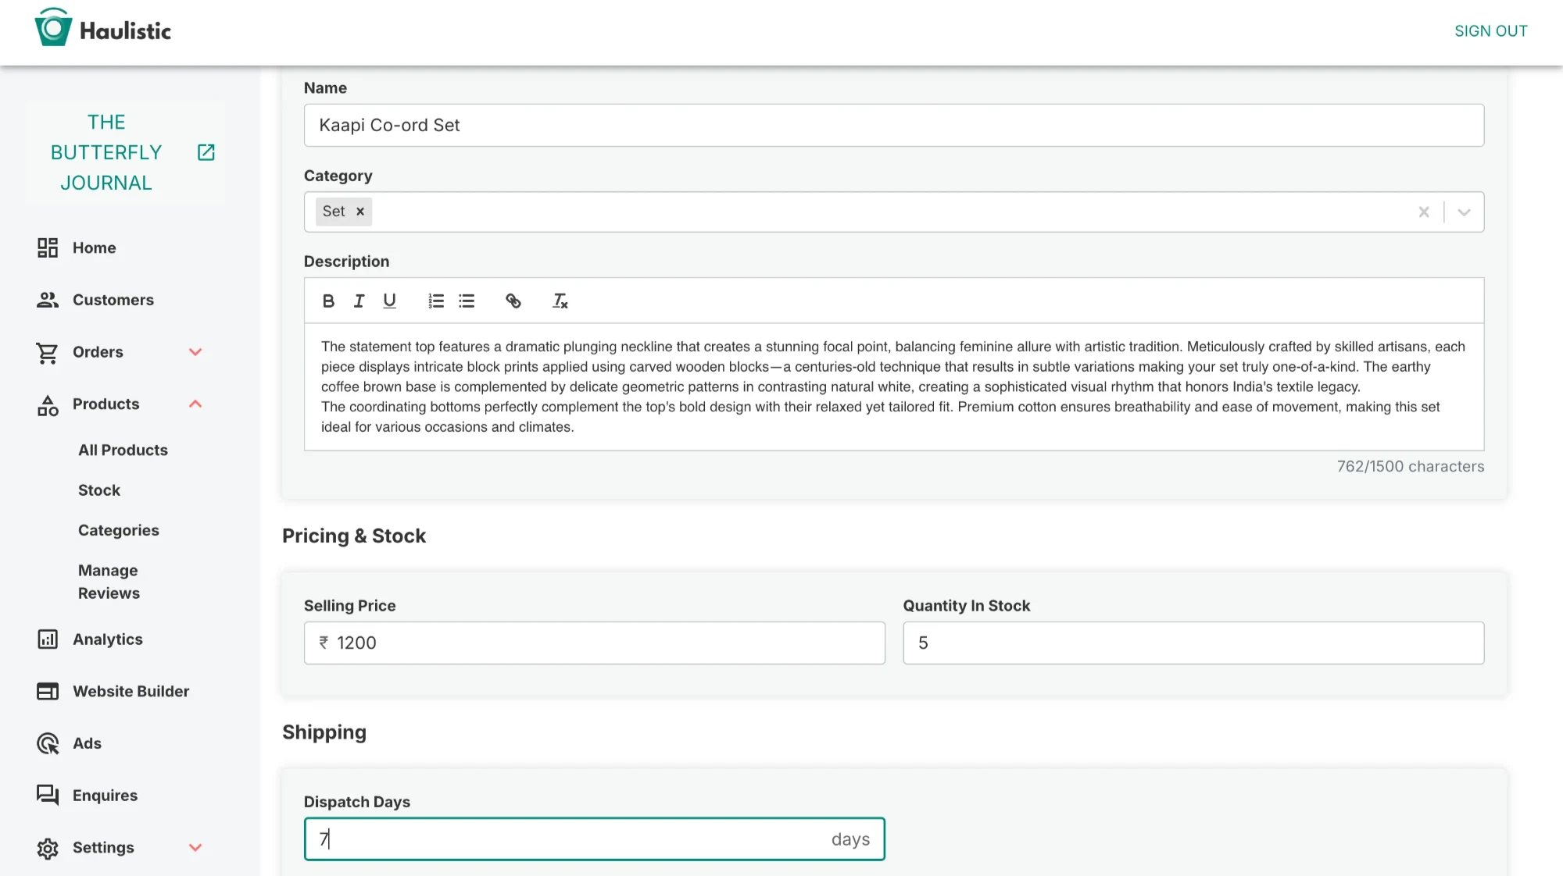Toggle bold formatting in description editor
The image size is (1563, 876).
(x=328, y=301)
